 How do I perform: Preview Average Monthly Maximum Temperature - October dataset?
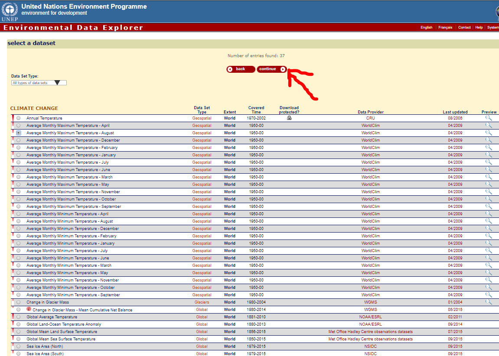489,199
